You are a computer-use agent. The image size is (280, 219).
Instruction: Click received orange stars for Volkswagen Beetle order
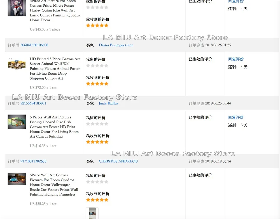(97, 200)
